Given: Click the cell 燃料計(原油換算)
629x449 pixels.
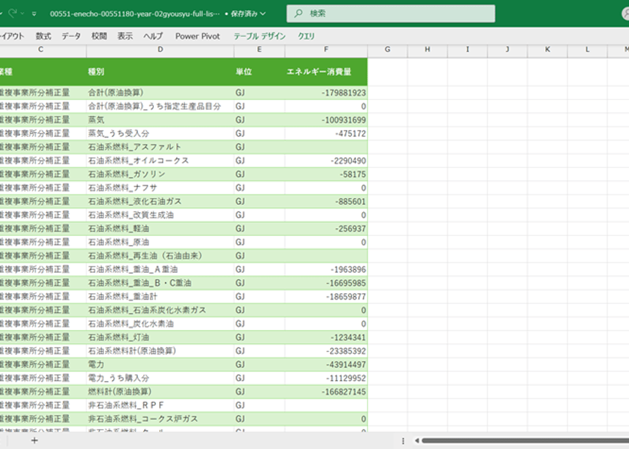Looking at the screenshot, I should coord(160,392).
